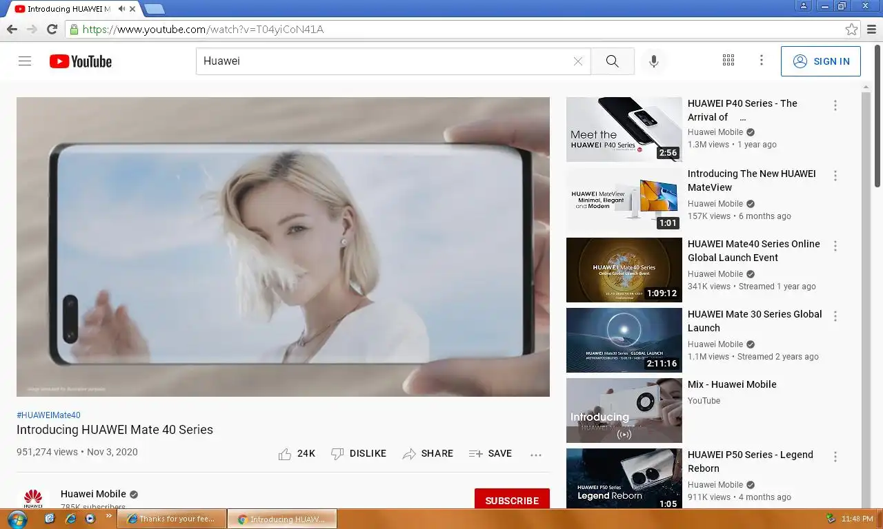Screen dimensions: 883x529
Task: Bookmark this page with the star icon
Action: (x=851, y=29)
